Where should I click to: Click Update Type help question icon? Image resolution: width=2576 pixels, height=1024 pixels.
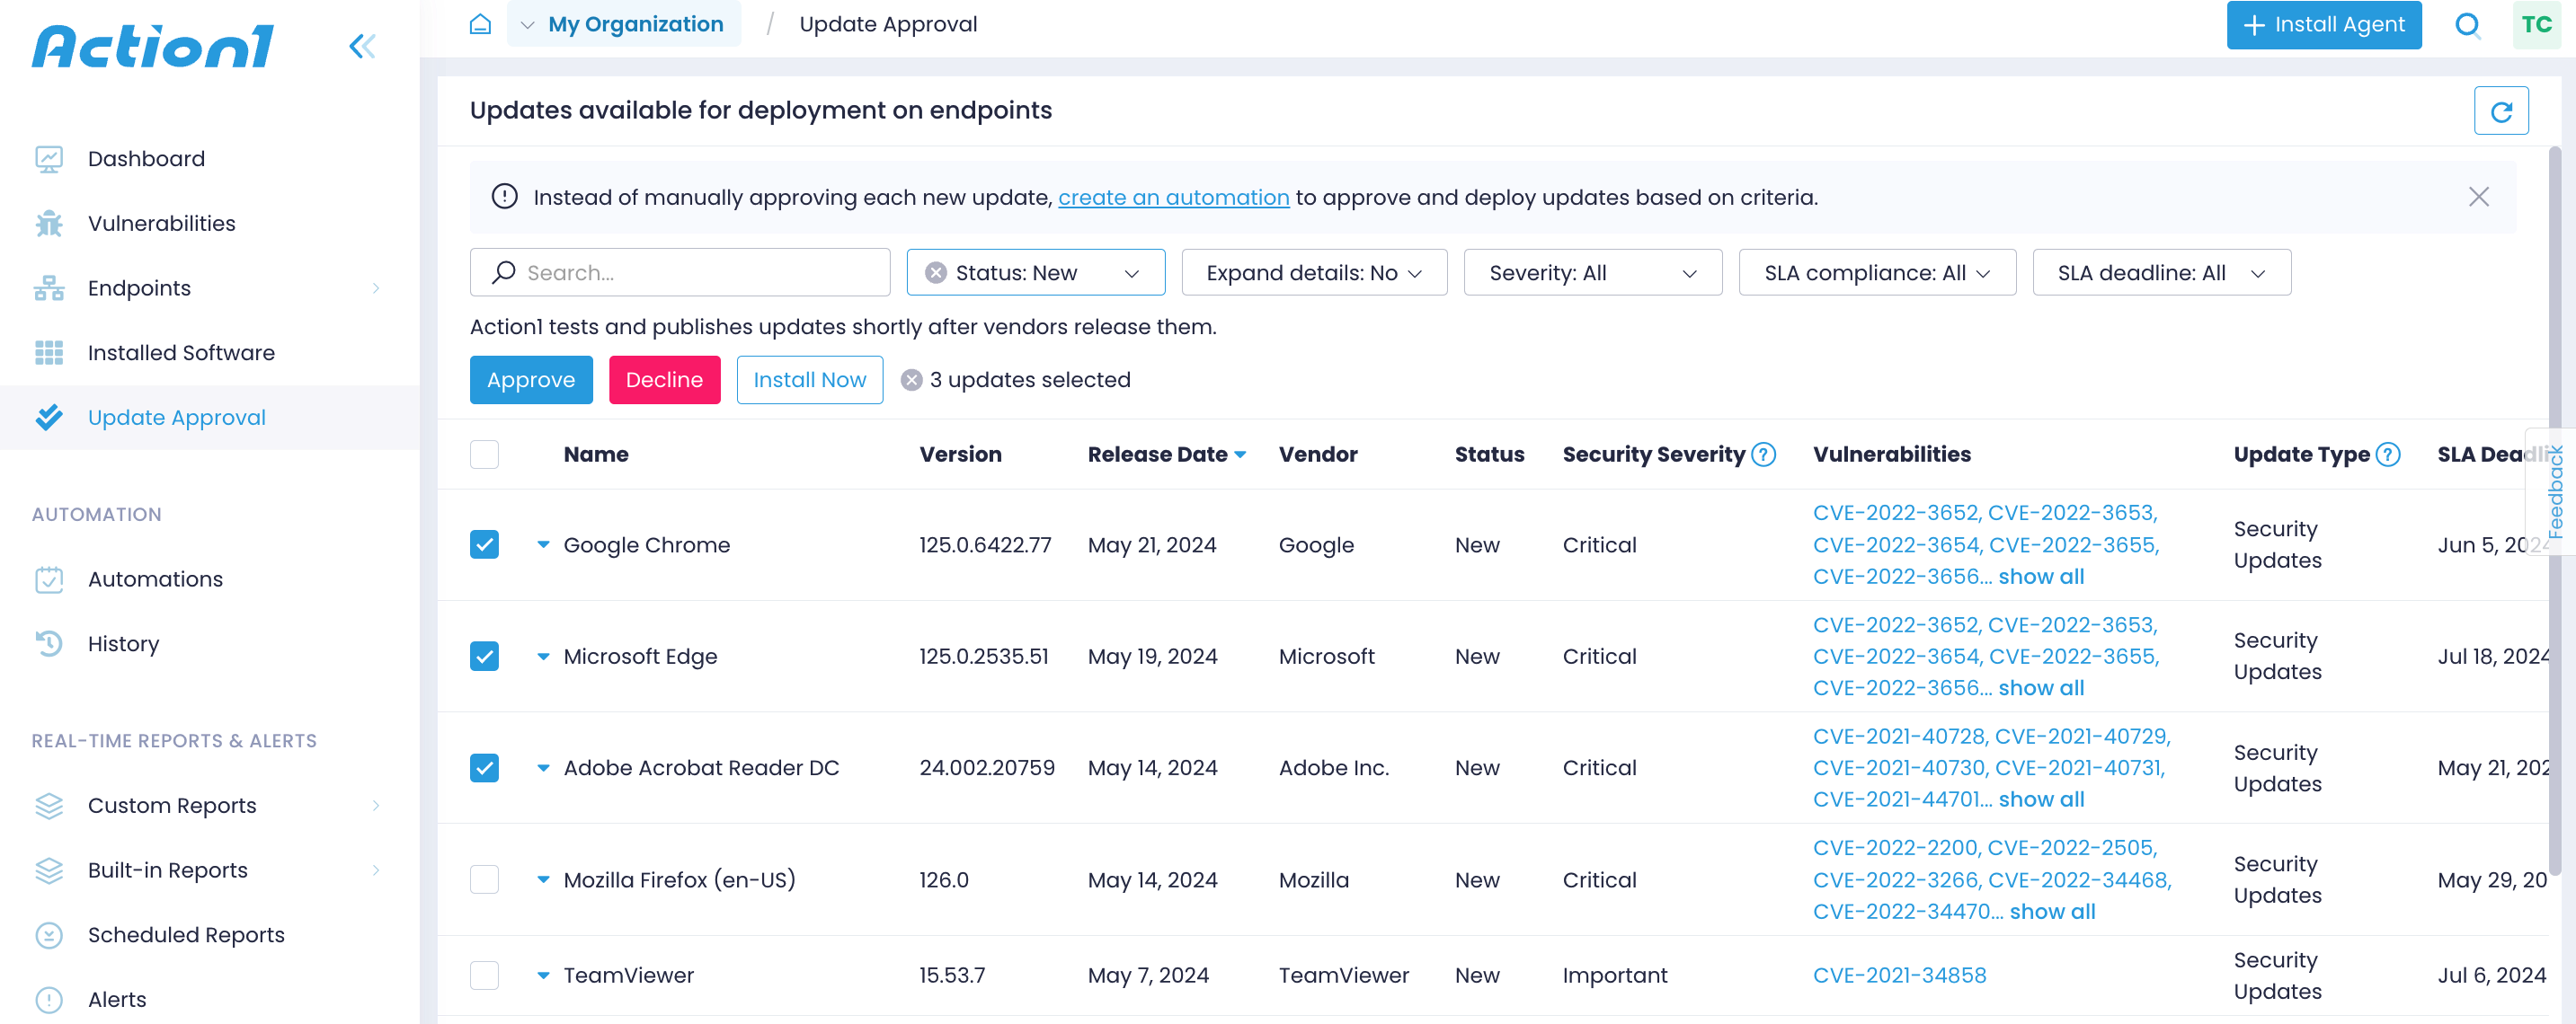pyautogui.click(x=2388, y=455)
